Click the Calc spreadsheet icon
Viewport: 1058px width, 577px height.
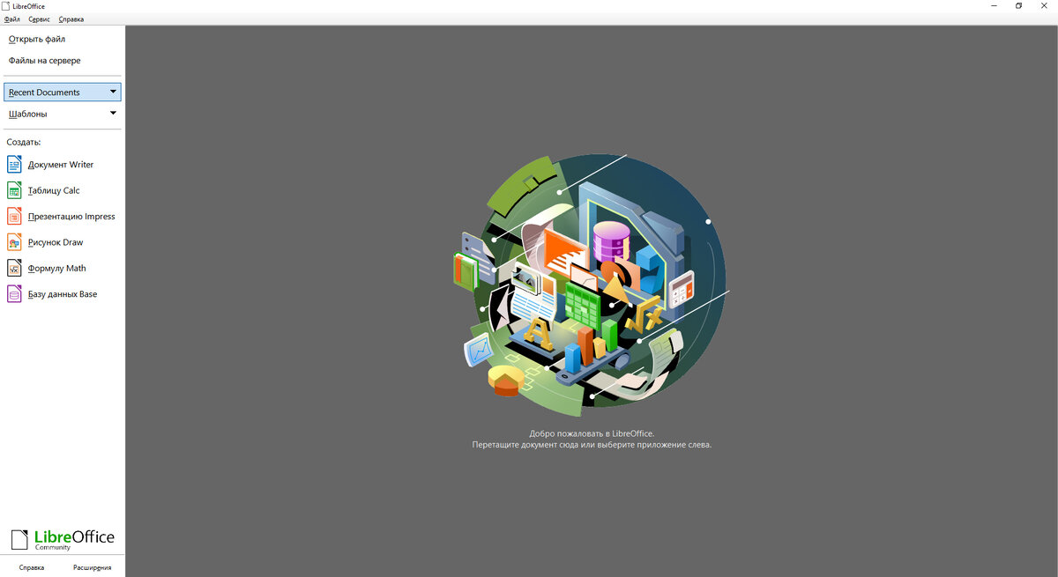point(14,190)
